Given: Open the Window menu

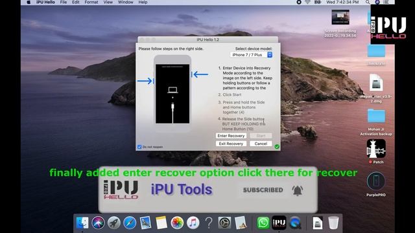Looking at the screenshot, I should coord(125,2).
